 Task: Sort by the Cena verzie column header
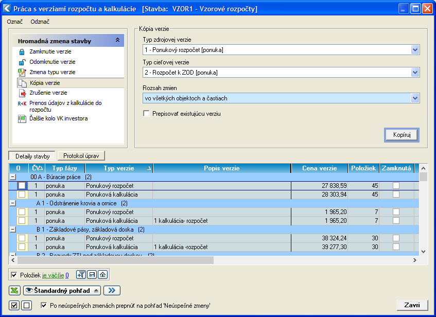319,168
